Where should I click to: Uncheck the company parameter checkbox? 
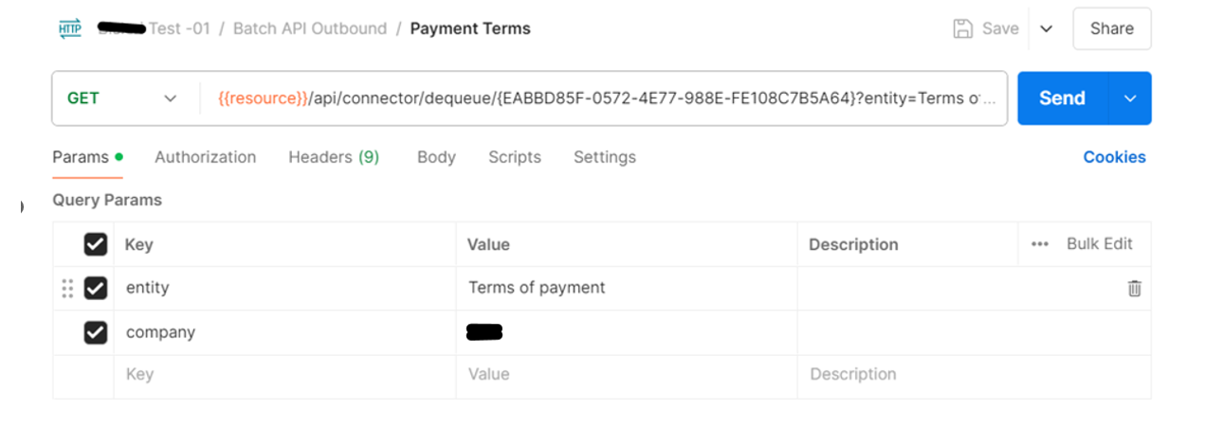pos(96,332)
